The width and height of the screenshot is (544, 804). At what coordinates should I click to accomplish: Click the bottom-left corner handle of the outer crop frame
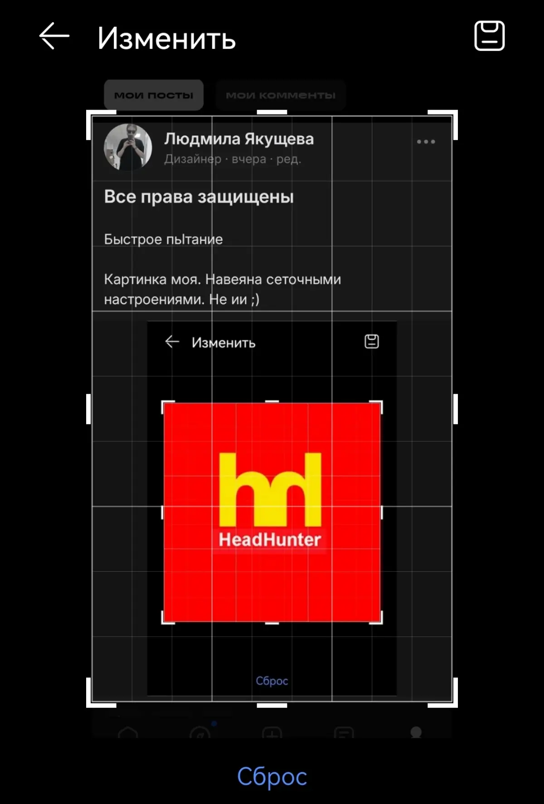point(101,693)
